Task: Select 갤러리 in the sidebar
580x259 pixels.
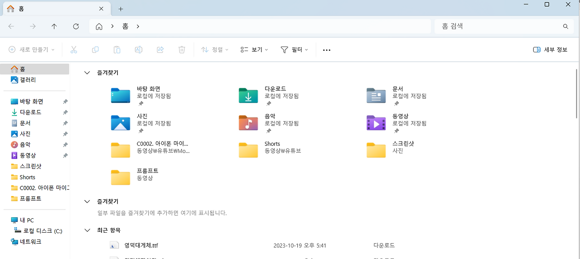Action: pyautogui.click(x=23, y=80)
